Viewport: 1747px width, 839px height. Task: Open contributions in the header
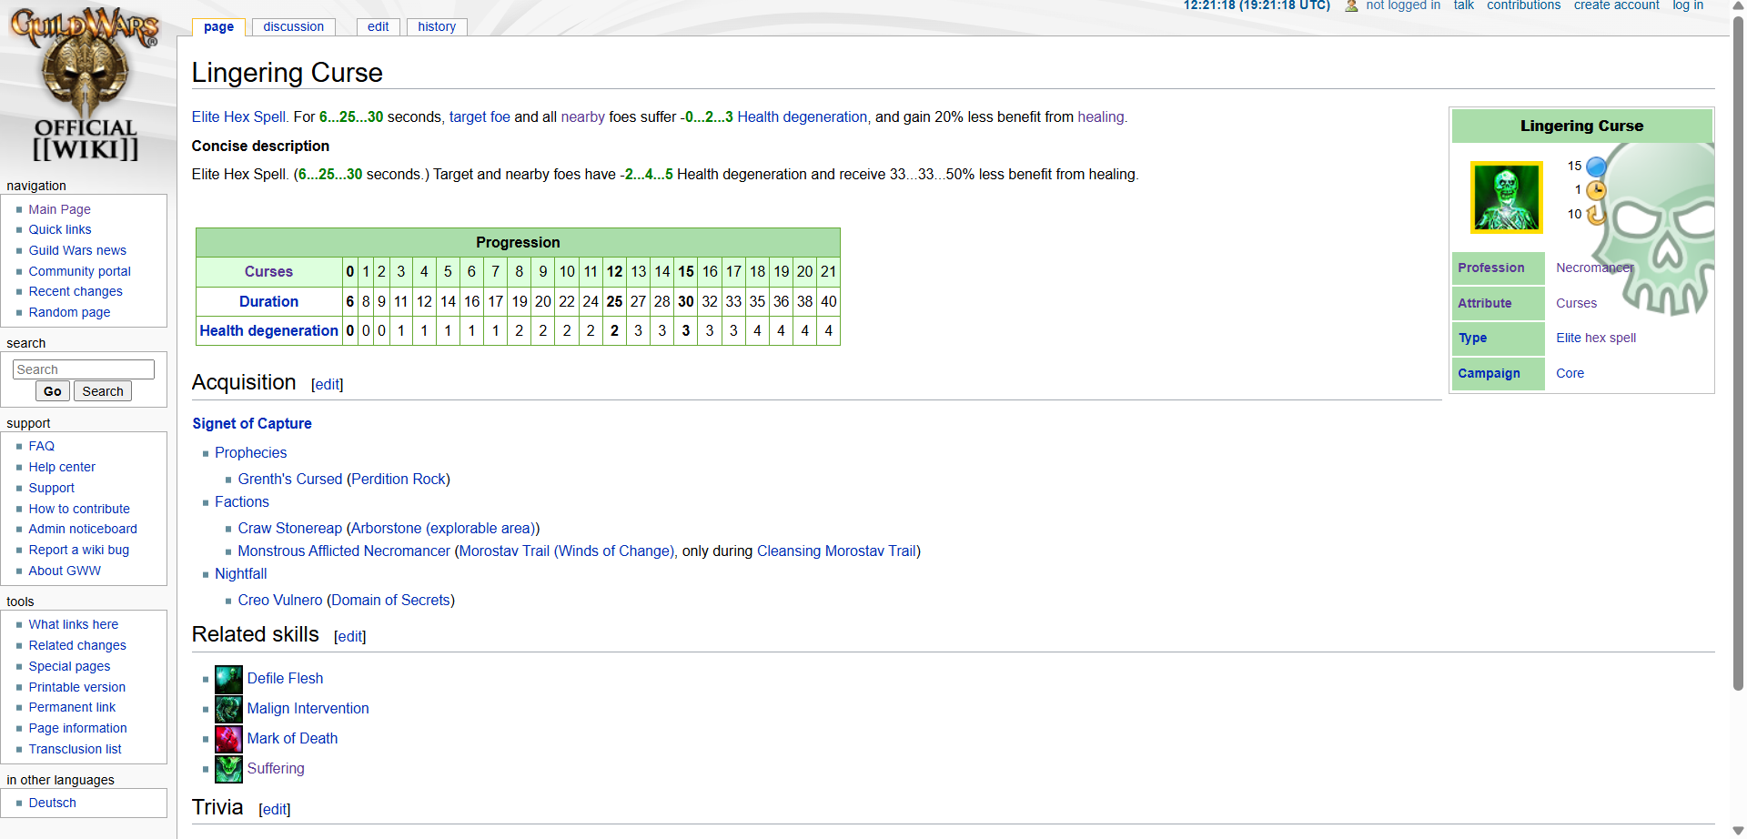point(1523,5)
